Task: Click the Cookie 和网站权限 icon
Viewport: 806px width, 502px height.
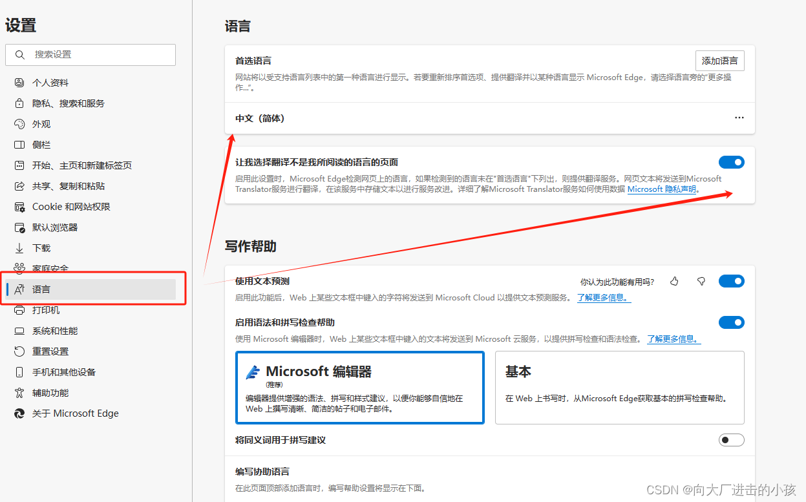Action: [19, 207]
